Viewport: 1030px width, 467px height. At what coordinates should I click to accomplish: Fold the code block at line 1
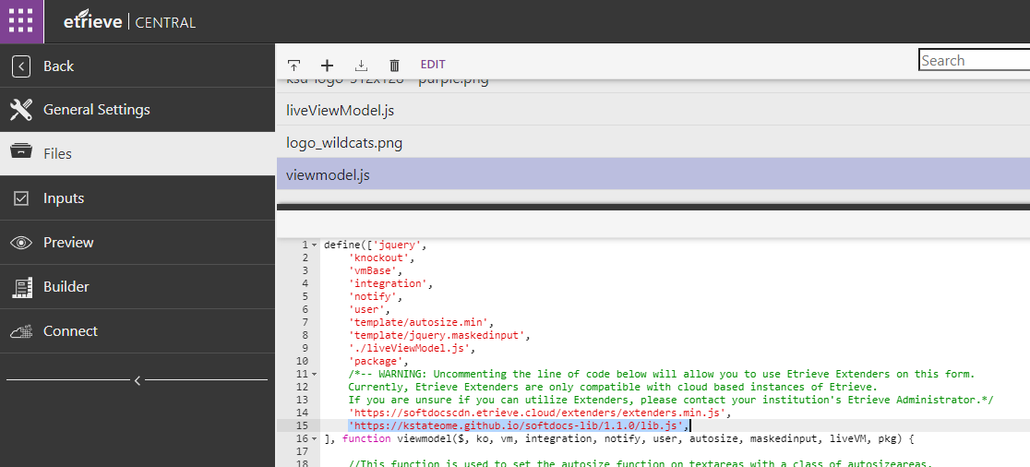coord(314,245)
